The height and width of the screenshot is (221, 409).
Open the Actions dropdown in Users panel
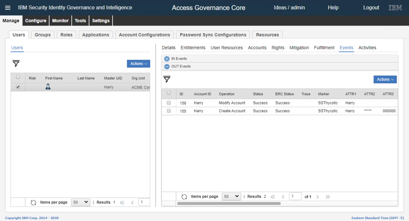(138, 64)
